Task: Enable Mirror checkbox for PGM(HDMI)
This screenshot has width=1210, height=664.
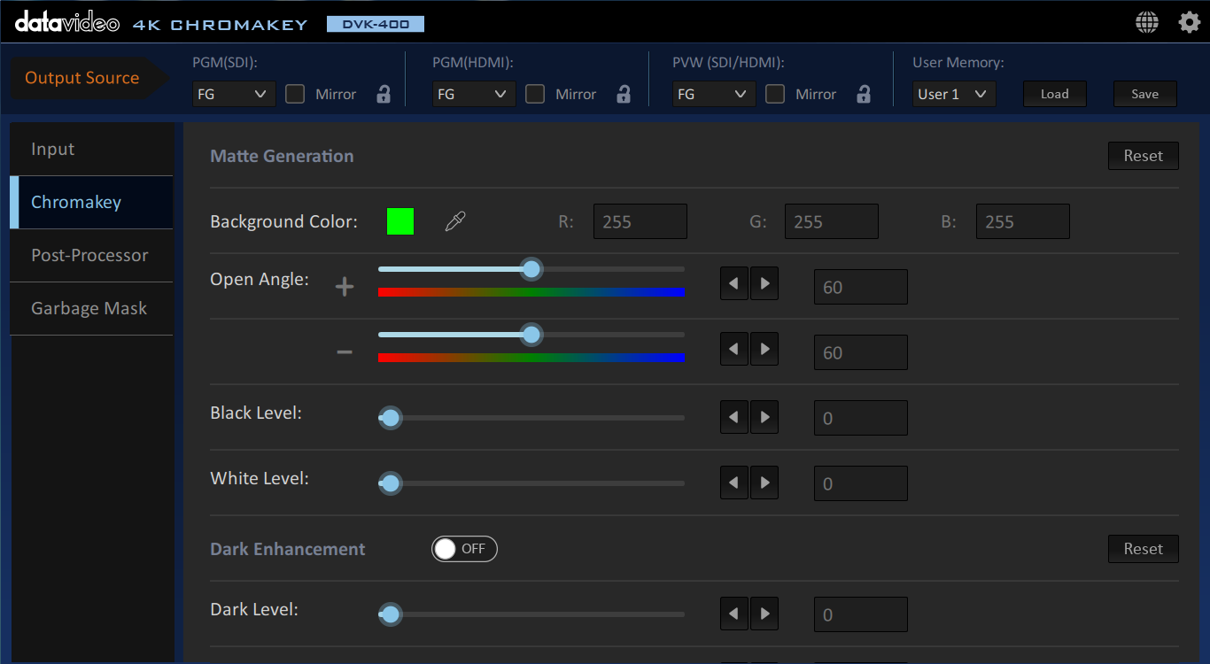Action: [x=535, y=94]
